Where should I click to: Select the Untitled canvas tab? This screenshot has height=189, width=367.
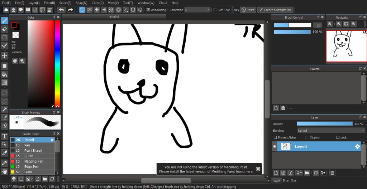(114, 17)
